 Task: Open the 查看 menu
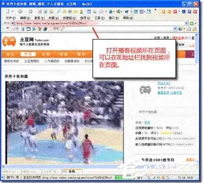point(40,18)
